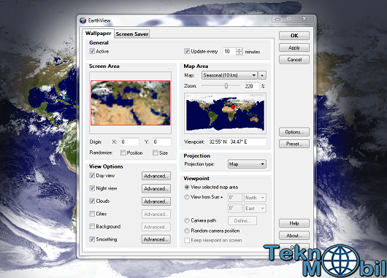Open the About... dialog

point(294,236)
